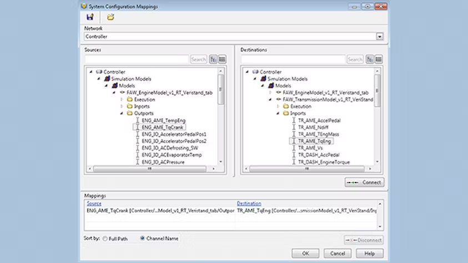Select Execution folder icon in Destinations tree

pos(286,107)
